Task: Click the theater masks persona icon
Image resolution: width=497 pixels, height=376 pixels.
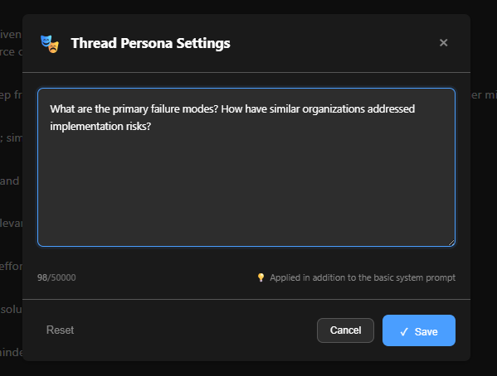Action: tap(50, 44)
